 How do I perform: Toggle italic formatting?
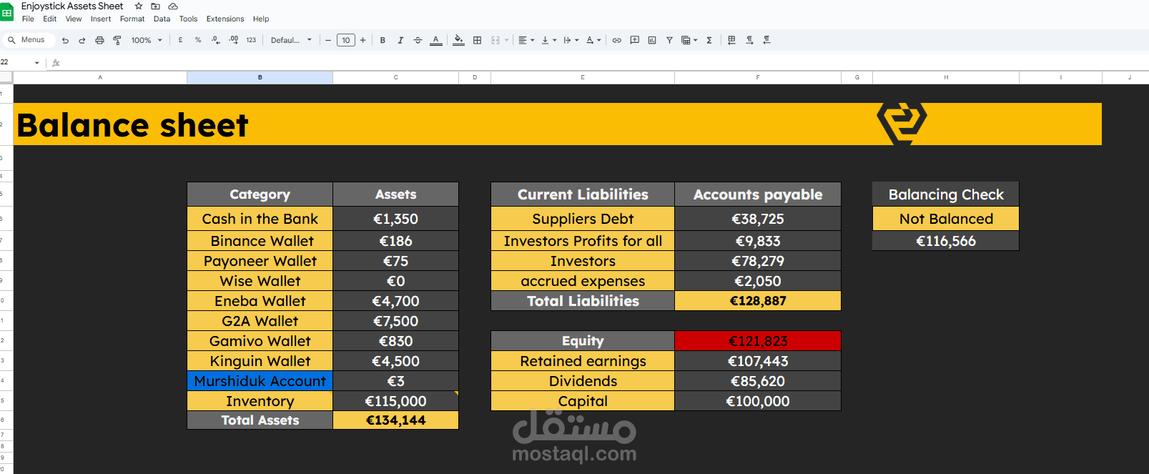click(400, 40)
